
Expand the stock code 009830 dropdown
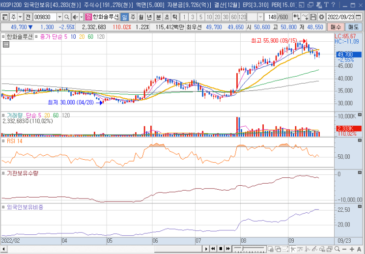tap(59, 17)
